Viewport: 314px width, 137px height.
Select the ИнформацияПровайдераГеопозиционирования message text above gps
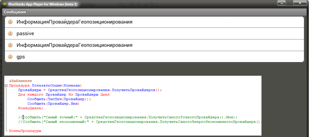point(74,45)
